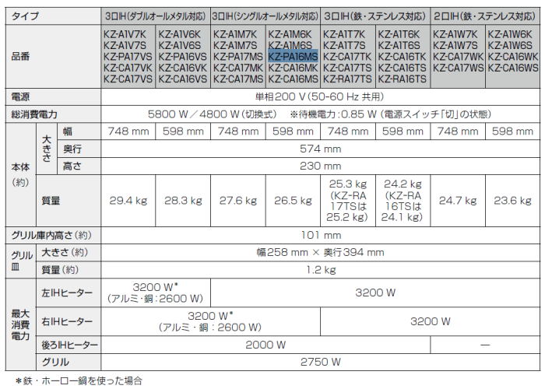This screenshot has width=545, height=389.
Task: Click the グリル庫内高さ(約) row header
Action: pos(51,235)
